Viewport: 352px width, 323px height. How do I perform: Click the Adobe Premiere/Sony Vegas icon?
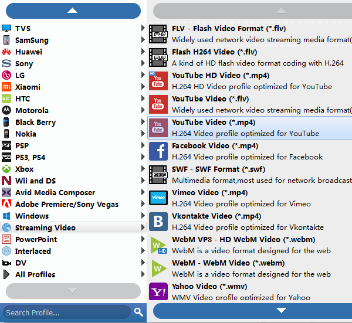click(6, 204)
